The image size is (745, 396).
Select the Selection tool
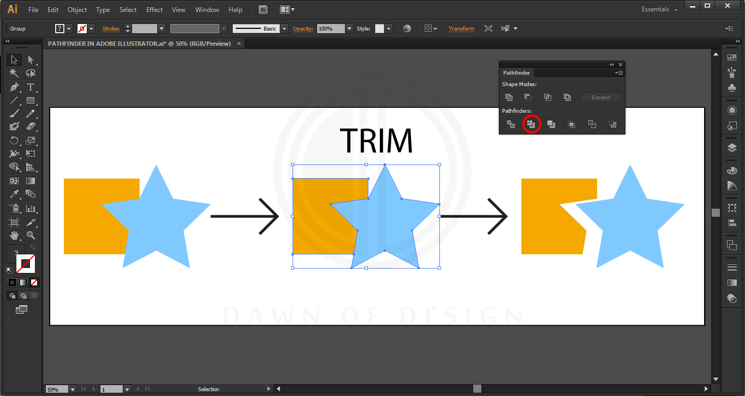(x=14, y=59)
